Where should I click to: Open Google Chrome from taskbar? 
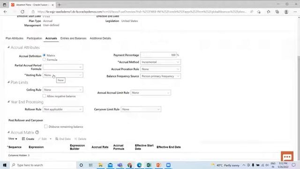point(130,165)
